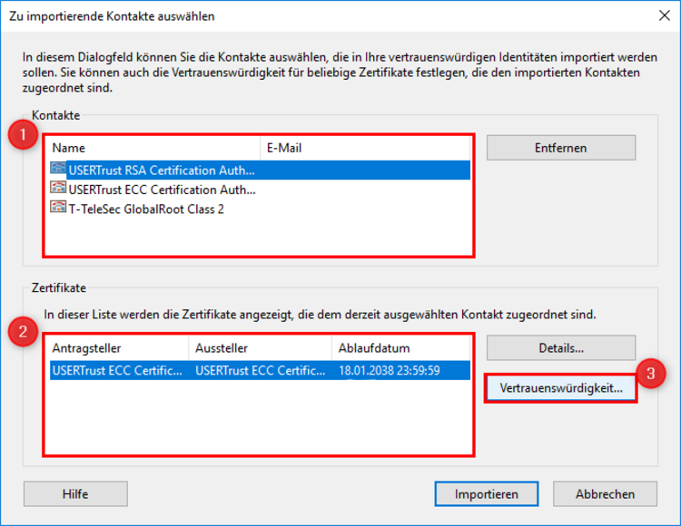Sort contacts by Name column header
This screenshot has width=681, height=526.
point(153,148)
